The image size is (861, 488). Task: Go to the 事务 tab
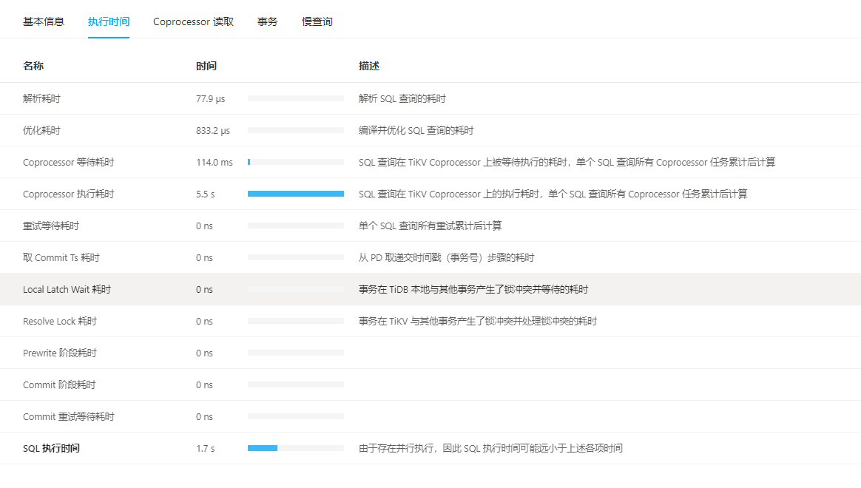point(268,21)
